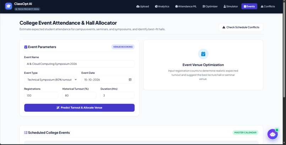
Task: Click the Duration (Hrs) input showing 3
Action: pyautogui.click(x=117, y=95)
